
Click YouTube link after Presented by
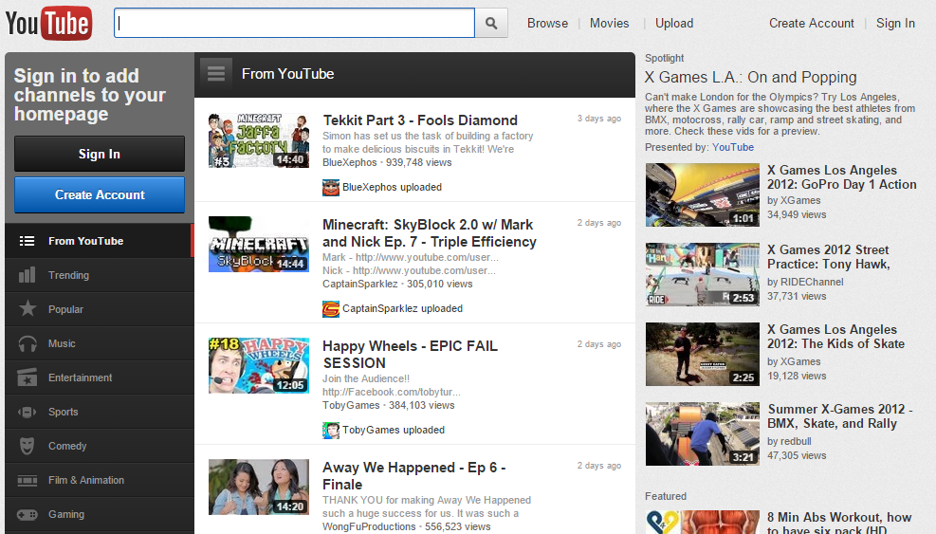(733, 147)
